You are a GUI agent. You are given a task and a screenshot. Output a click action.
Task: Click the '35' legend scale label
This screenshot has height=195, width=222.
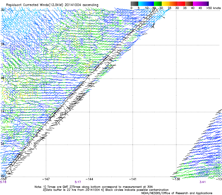click(185, 8)
